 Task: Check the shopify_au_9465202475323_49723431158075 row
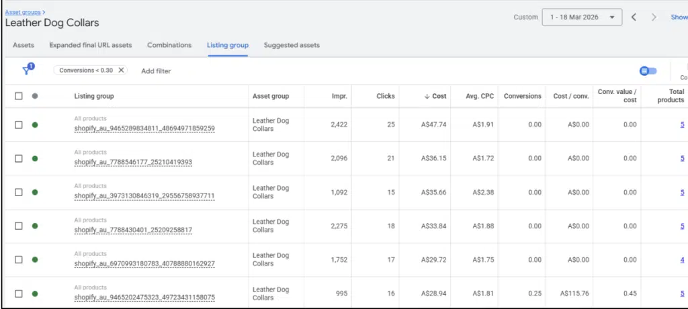(x=18, y=294)
